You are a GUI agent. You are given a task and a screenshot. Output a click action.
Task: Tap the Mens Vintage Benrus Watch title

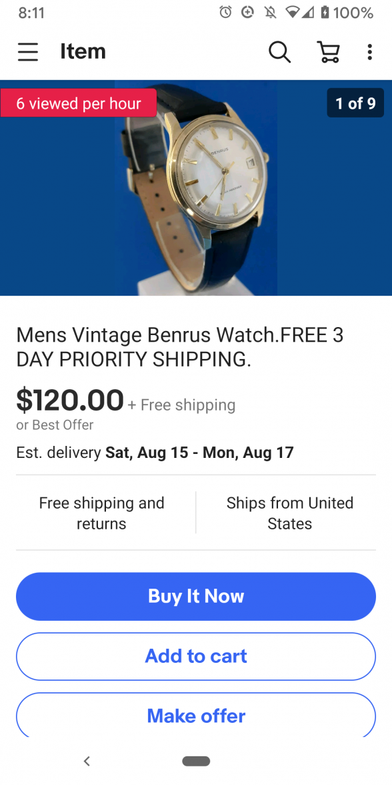click(x=180, y=347)
